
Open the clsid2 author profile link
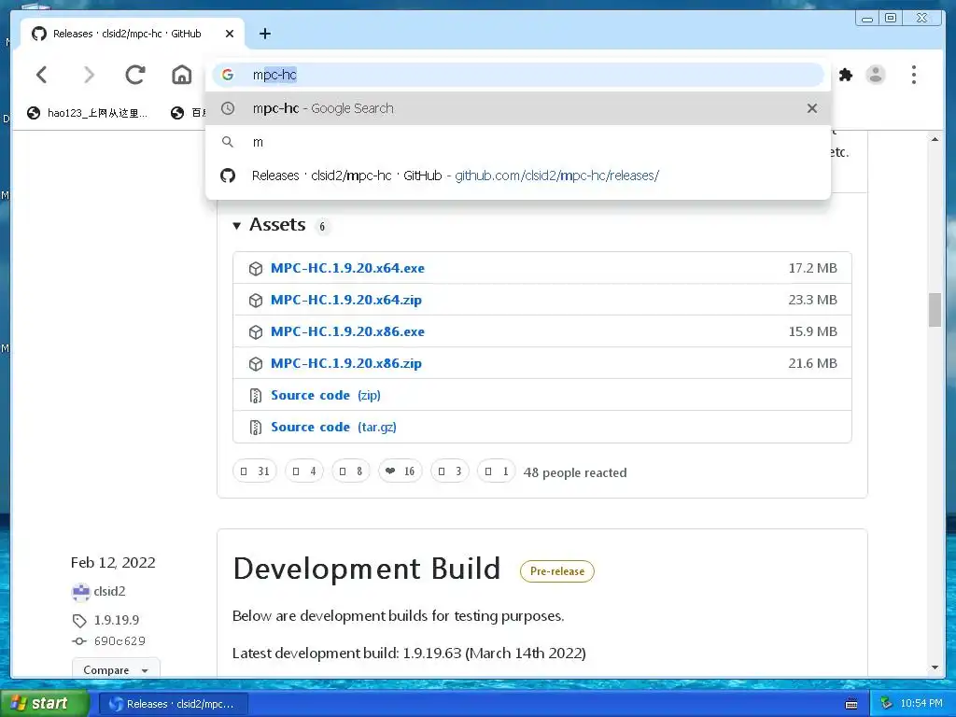click(x=109, y=591)
